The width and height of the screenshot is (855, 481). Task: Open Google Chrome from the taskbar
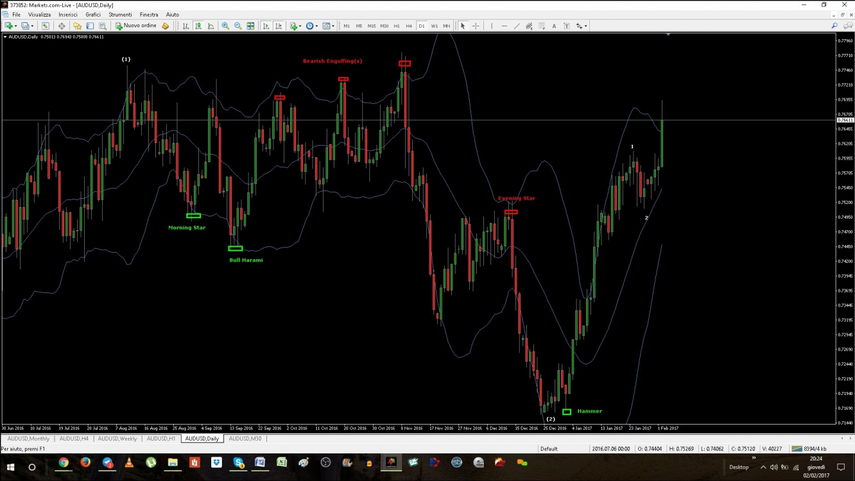pos(64,462)
